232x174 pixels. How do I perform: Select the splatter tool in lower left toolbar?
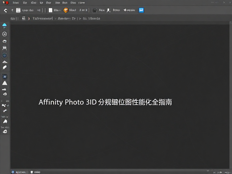[4, 105]
